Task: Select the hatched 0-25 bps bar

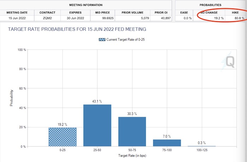Action: pyautogui.click(x=62, y=137)
